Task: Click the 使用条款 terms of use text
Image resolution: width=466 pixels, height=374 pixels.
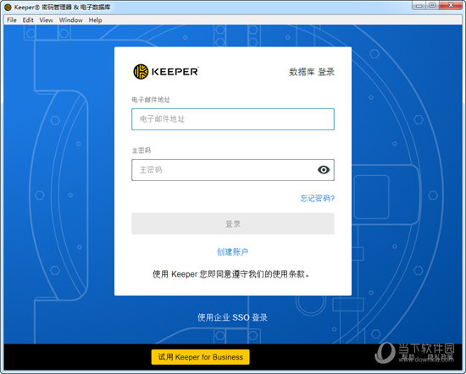Action: click(x=289, y=274)
